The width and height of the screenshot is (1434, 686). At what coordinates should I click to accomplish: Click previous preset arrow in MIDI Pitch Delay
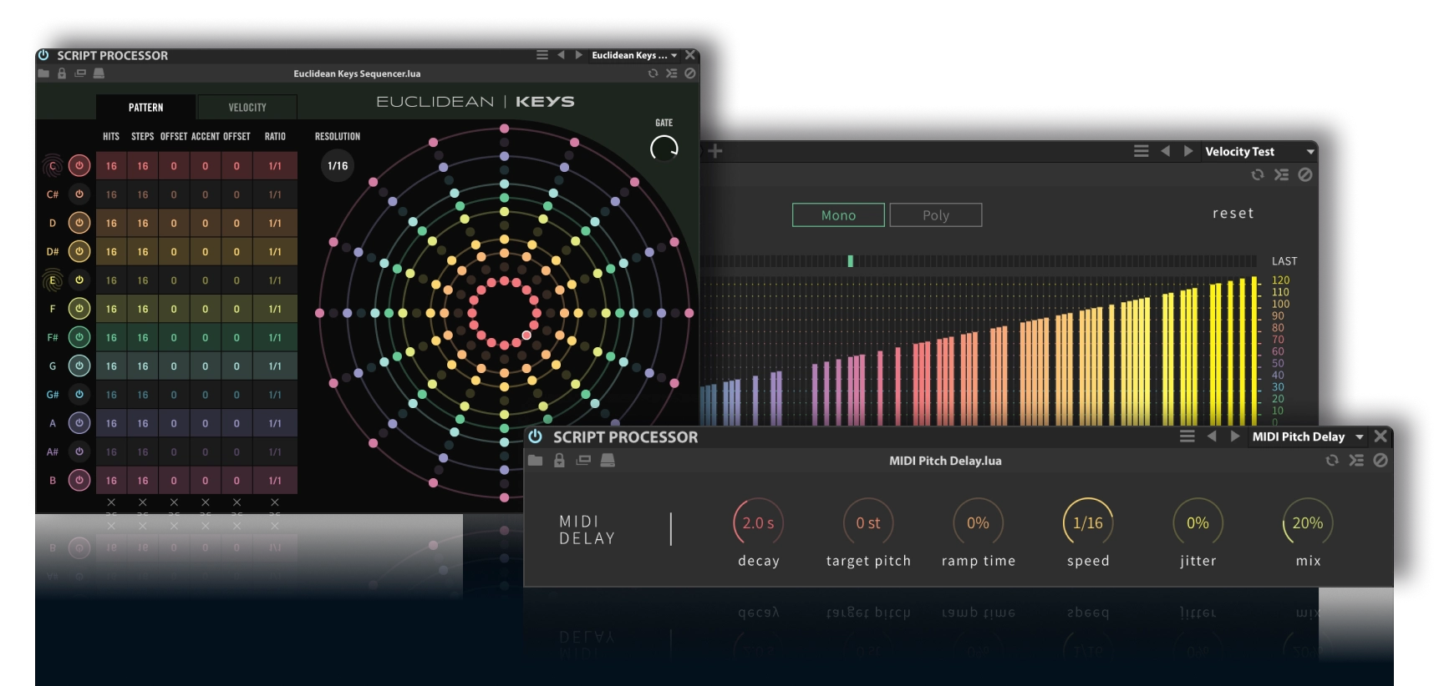point(1212,436)
